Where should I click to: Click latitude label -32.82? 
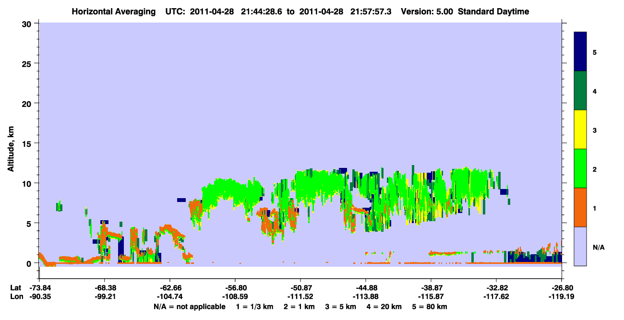click(x=496, y=288)
